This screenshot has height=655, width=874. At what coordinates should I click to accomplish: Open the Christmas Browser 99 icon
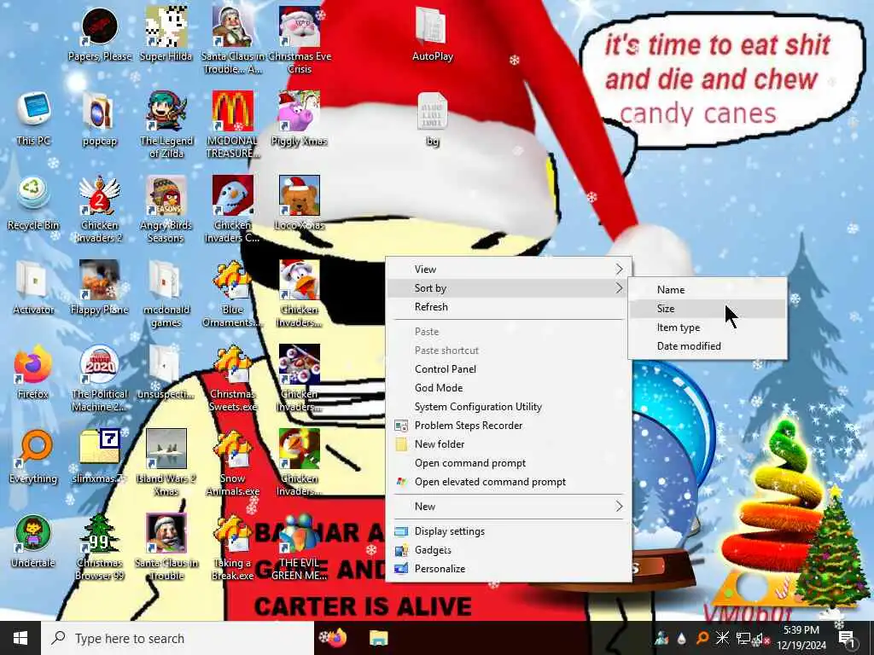(100, 548)
